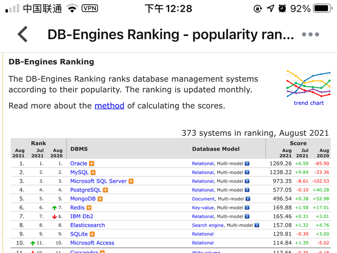Click the +52.98 score change value
Viewport: 337px width, 253px height.
pos(321,199)
